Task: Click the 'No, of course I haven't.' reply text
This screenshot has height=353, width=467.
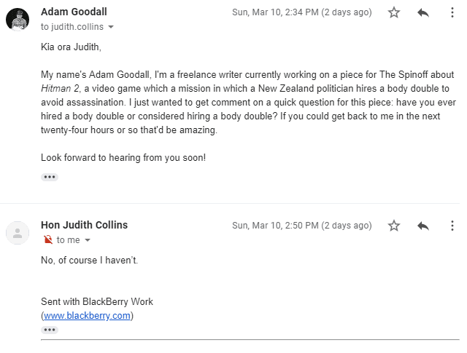Action: click(x=89, y=260)
